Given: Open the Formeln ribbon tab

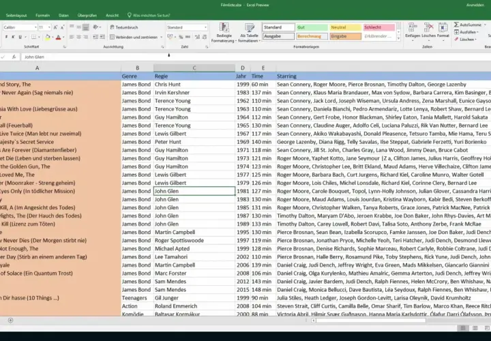Looking at the screenshot, I should click(42, 15).
